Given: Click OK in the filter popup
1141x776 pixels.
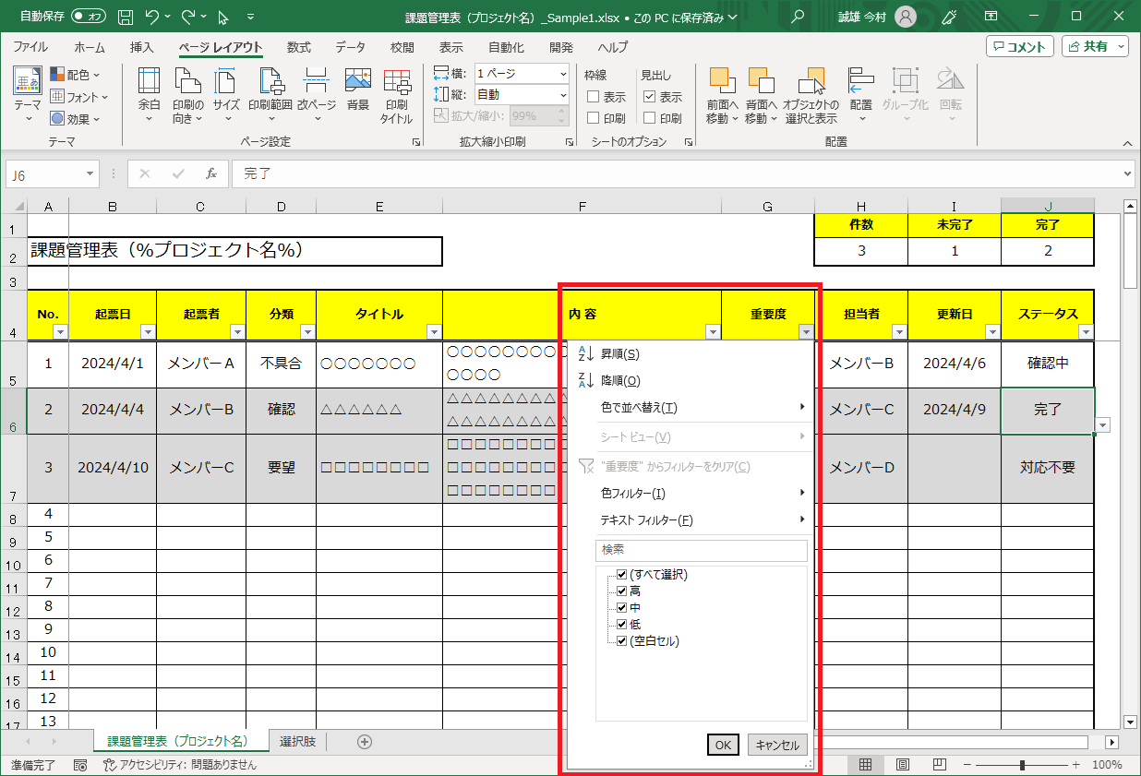Looking at the screenshot, I should [x=723, y=746].
